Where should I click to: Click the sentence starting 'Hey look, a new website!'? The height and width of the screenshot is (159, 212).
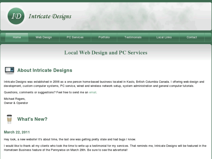point(70,139)
